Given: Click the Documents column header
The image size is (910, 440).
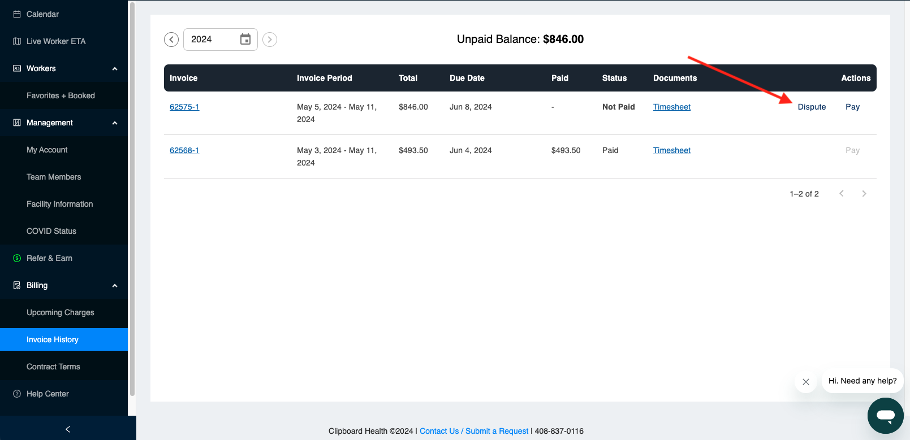Looking at the screenshot, I should click(x=675, y=78).
